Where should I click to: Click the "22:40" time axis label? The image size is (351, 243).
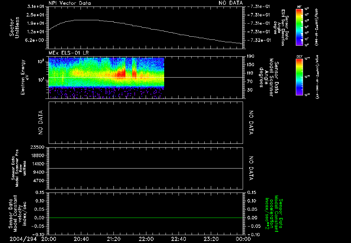click(178, 239)
